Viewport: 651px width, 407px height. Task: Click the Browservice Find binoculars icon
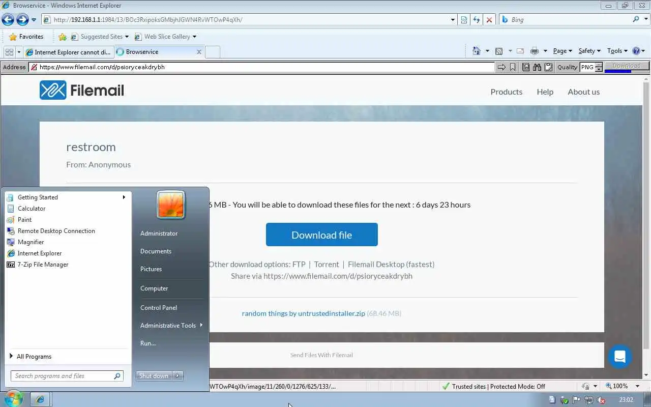pyautogui.click(x=537, y=67)
